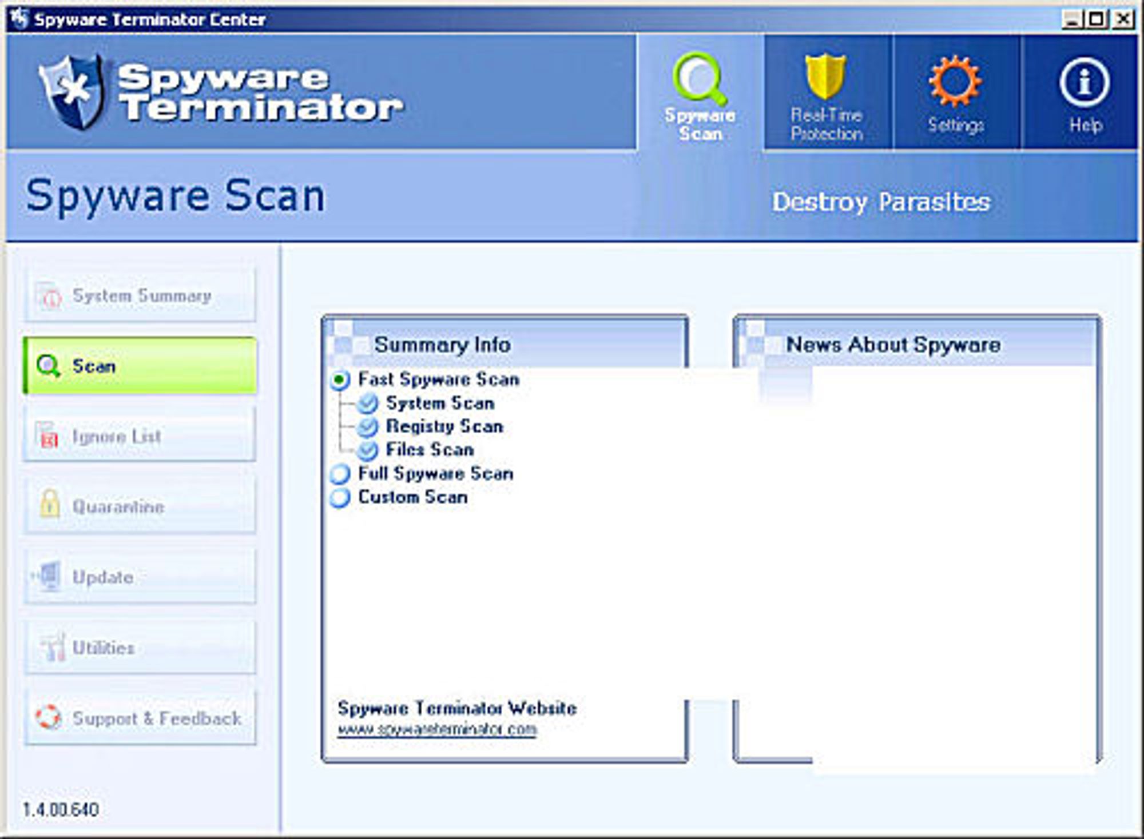Image resolution: width=1144 pixels, height=839 pixels.
Task: Toggle the Files Scan checkmark
Action: [x=368, y=450]
